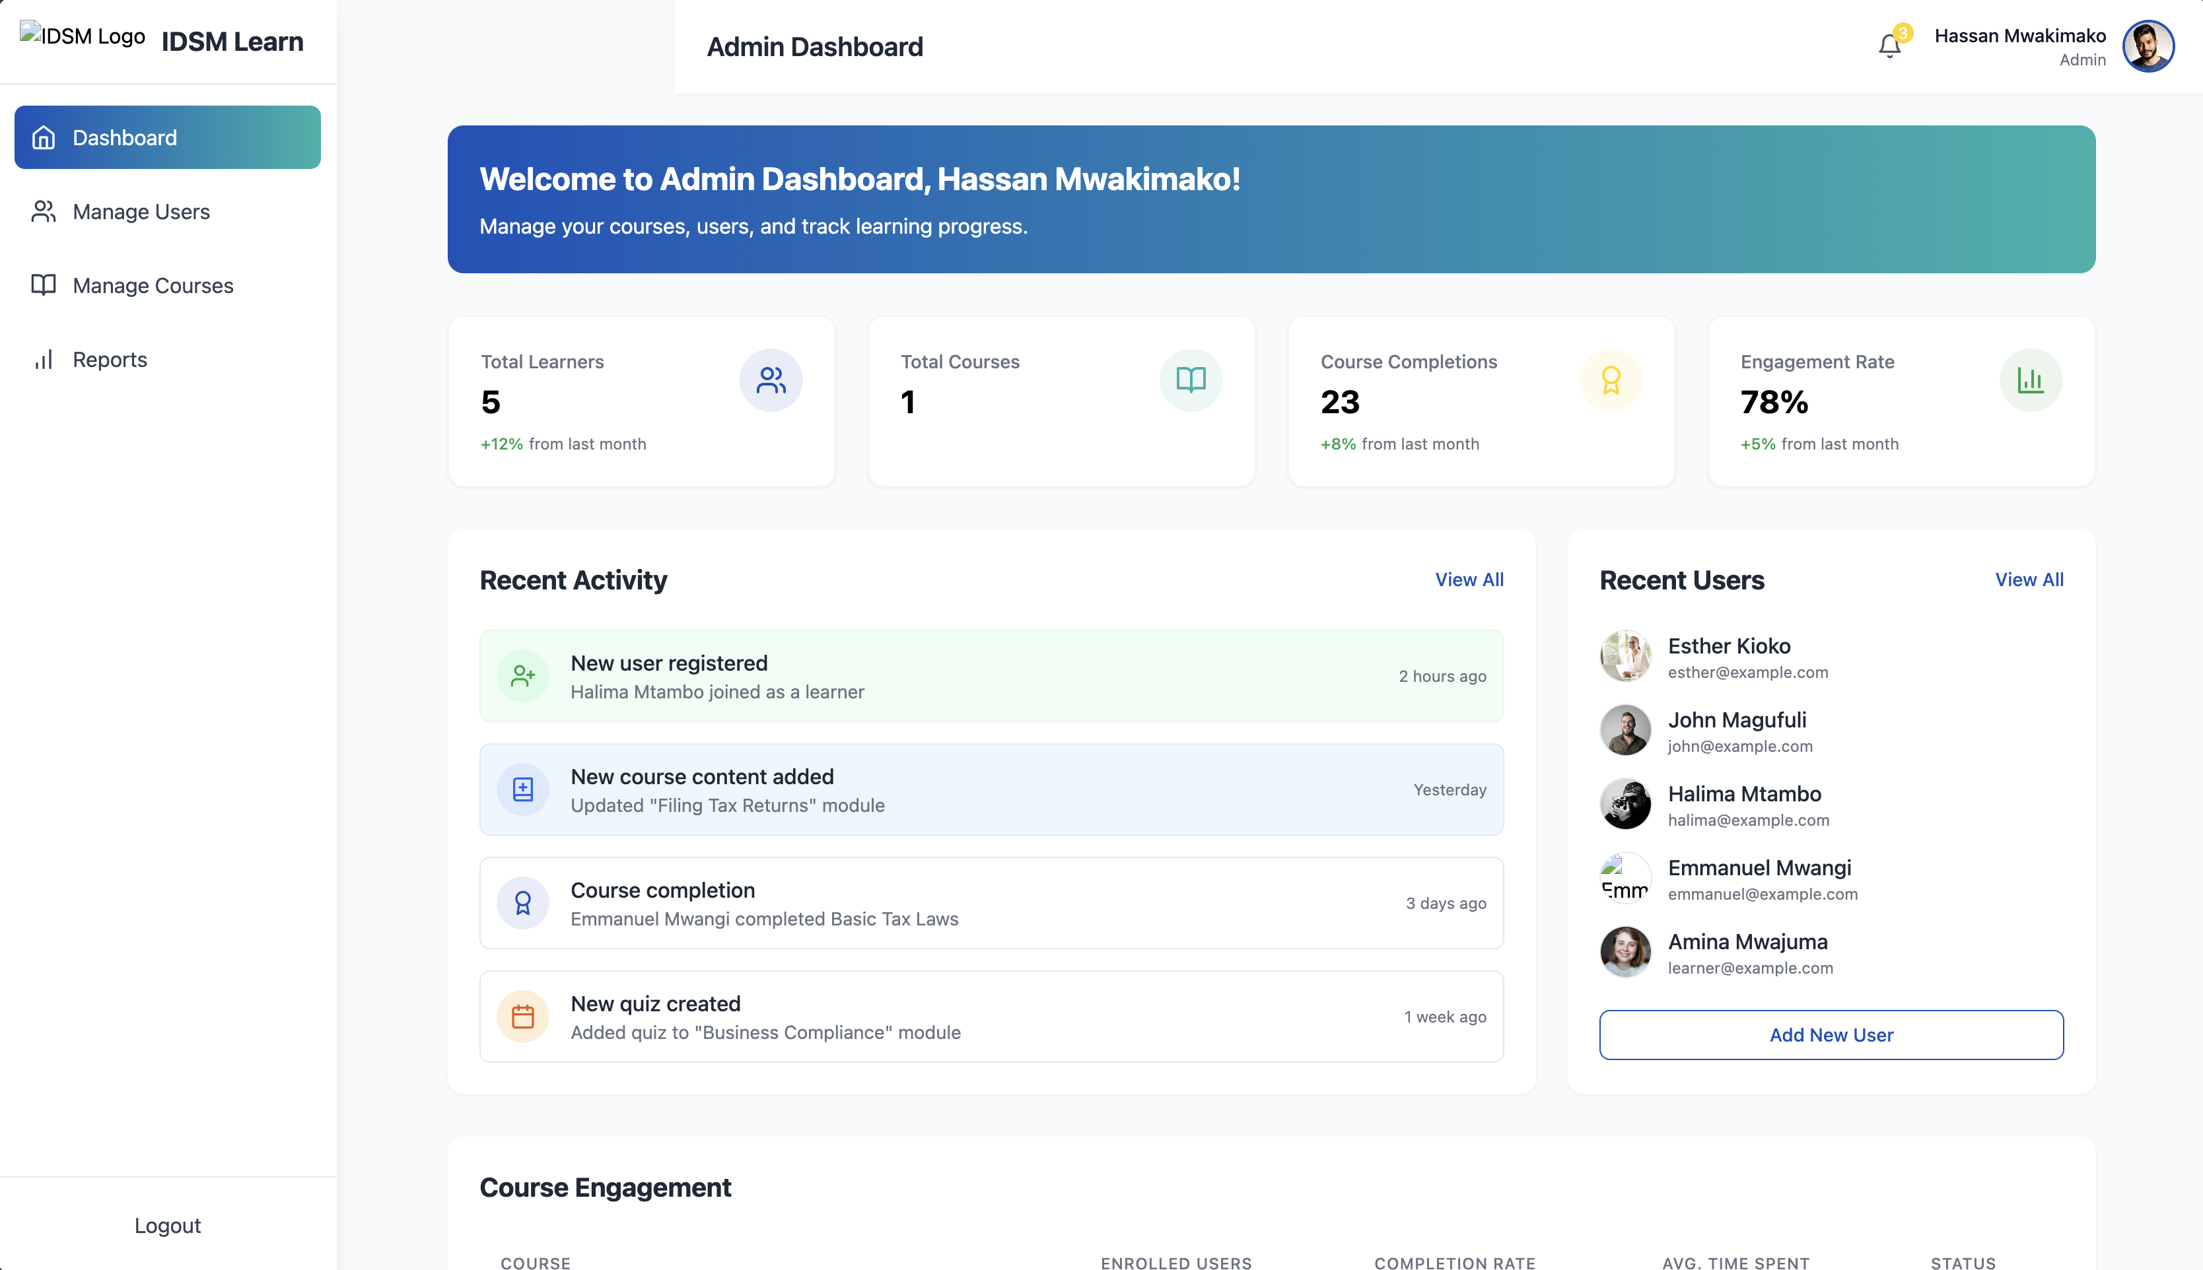Select Amina Mwajuma in Recent Users
This screenshot has width=2203, height=1270.
(1747, 942)
